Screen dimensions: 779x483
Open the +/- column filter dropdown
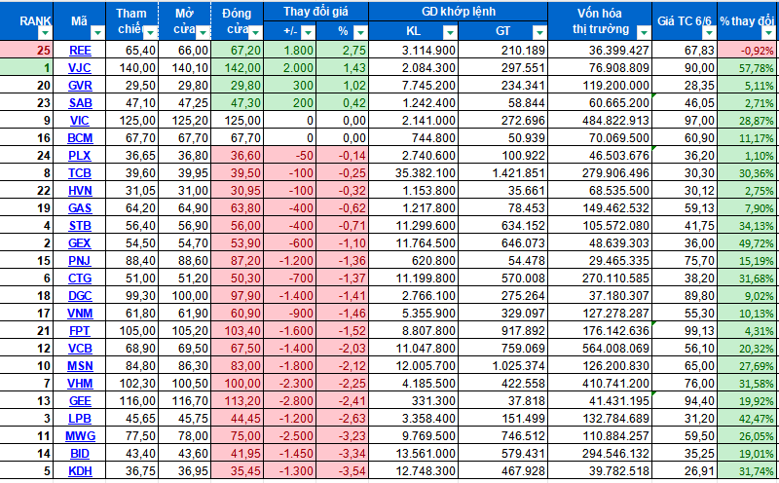coord(308,32)
